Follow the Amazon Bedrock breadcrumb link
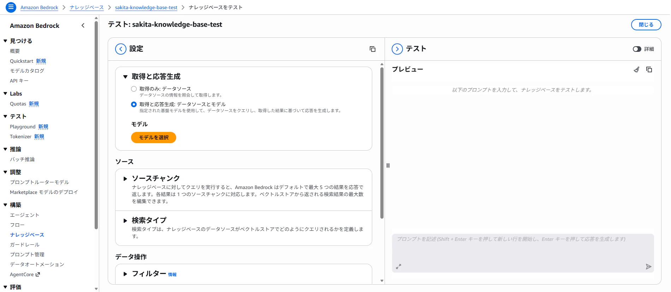Image resolution: width=671 pixels, height=292 pixels. [x=39, y=7]
